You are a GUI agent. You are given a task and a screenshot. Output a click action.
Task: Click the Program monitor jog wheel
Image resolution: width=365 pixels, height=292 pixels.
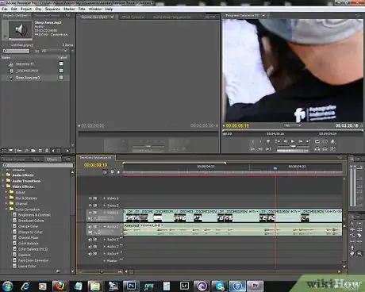(293, 151)
